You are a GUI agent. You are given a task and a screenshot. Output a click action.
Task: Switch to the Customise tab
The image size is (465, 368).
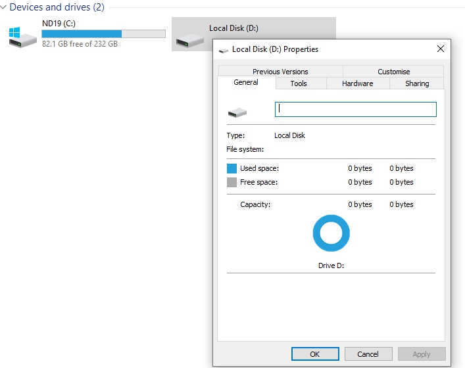[393, 72]
